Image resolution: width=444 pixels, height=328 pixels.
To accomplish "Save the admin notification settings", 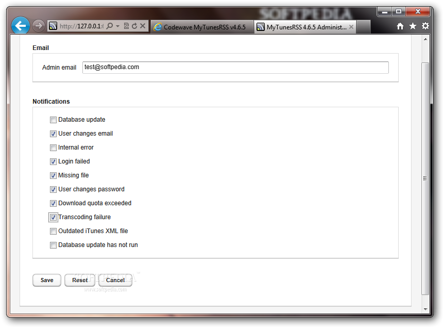I will tap(47, 280).
